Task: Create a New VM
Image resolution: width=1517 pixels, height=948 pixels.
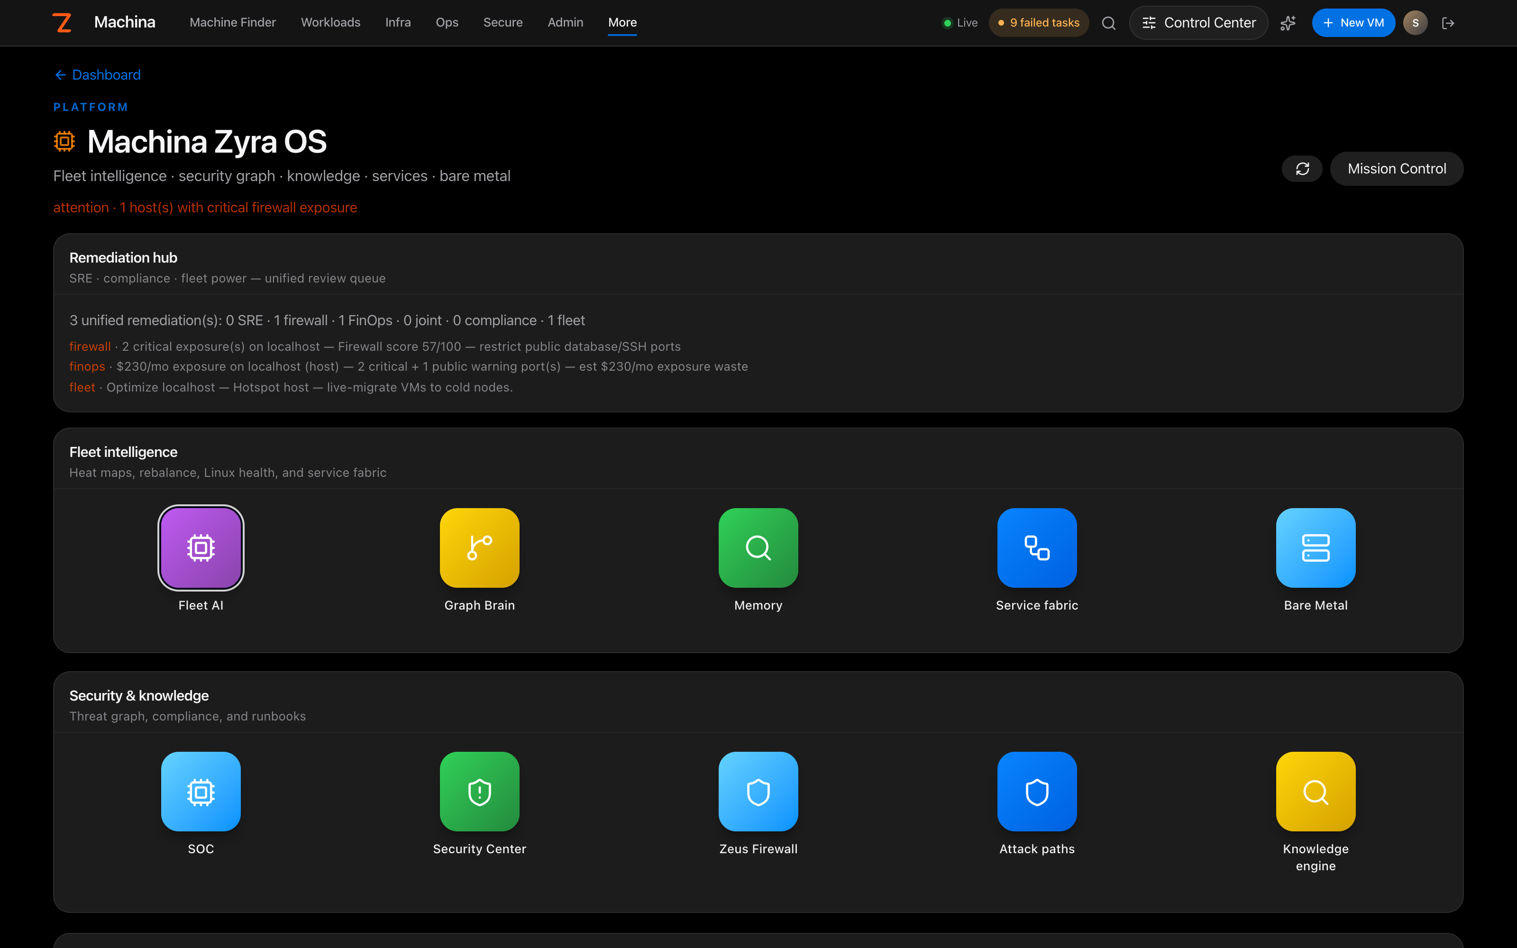Action: coord(1353,23)
